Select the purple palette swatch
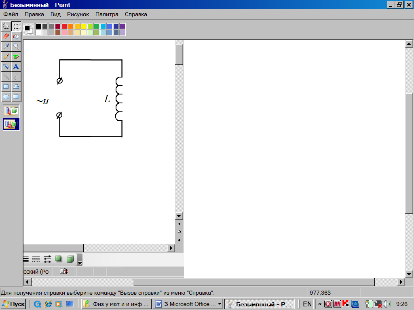This screenshot has height=310, width=414. tap(123, 26)
